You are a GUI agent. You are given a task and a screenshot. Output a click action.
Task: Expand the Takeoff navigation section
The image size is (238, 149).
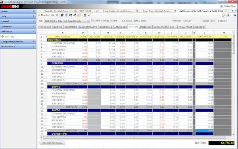coord(18,21)
